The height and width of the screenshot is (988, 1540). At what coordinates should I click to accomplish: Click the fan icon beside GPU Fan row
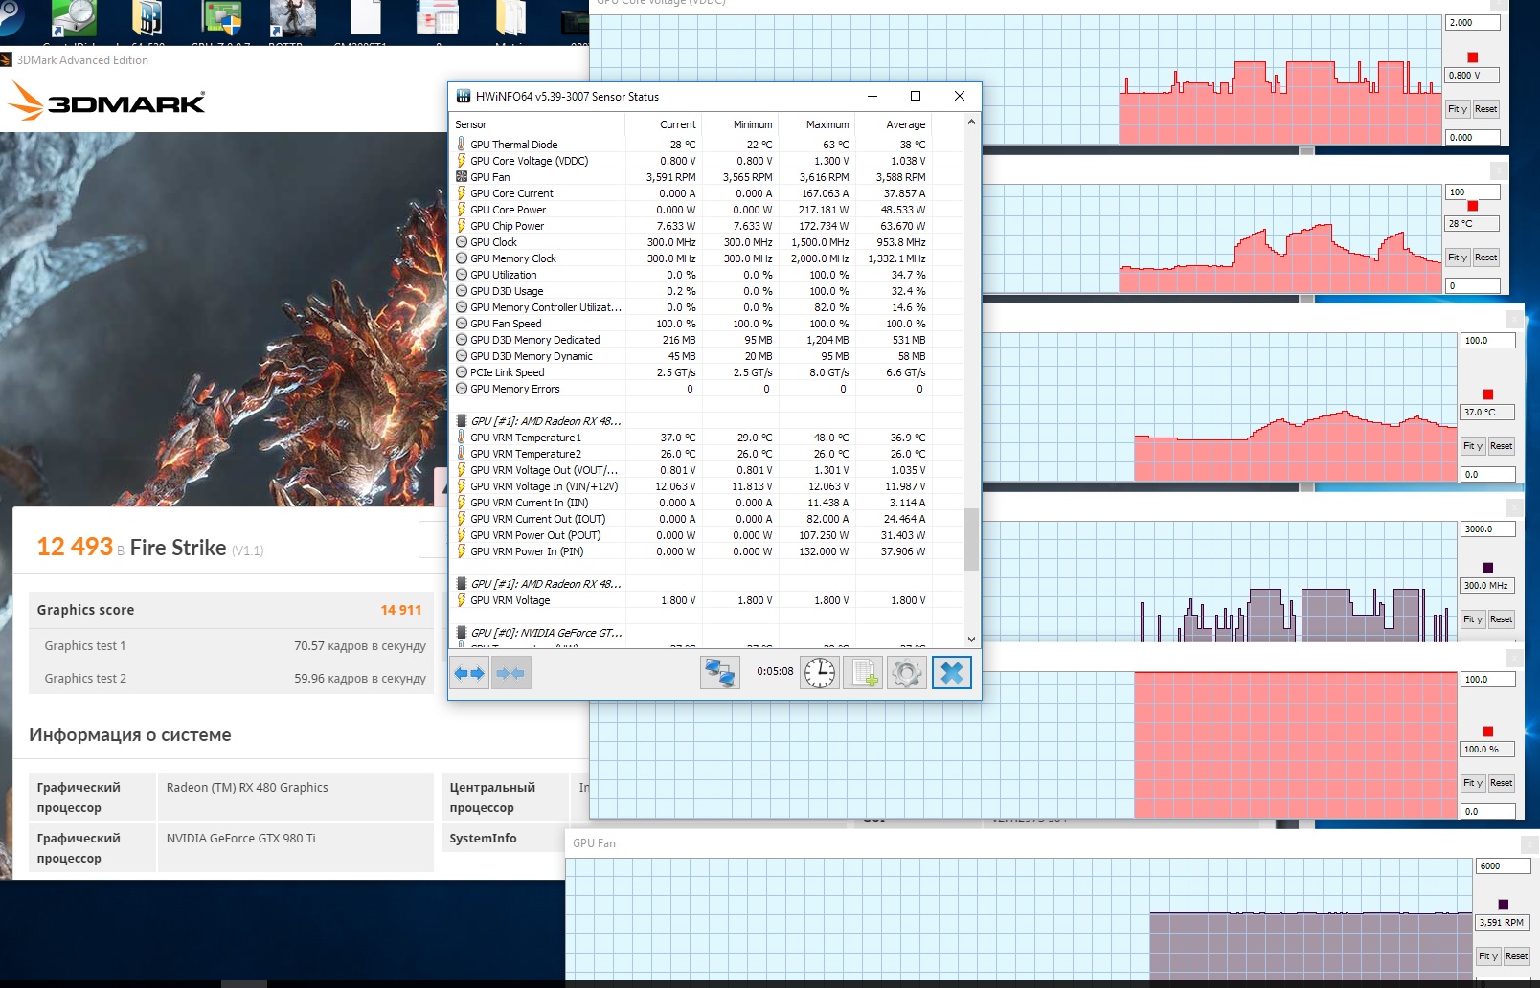pos(462,176)
